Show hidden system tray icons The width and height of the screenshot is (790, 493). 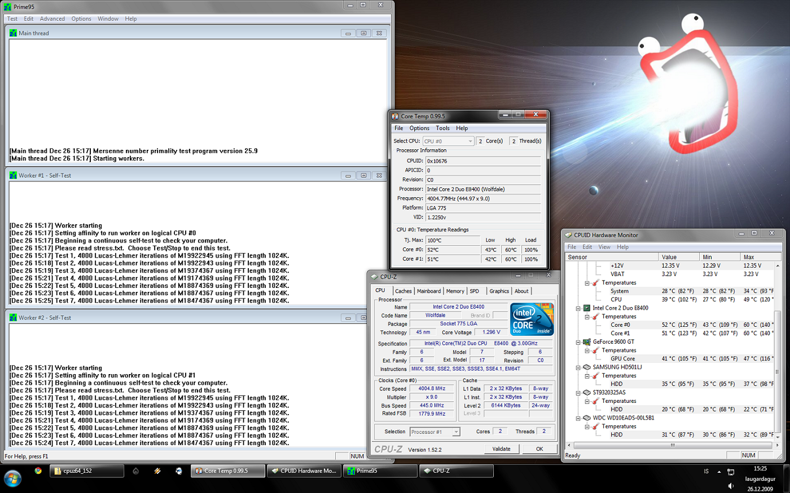[x=719, y=471]
